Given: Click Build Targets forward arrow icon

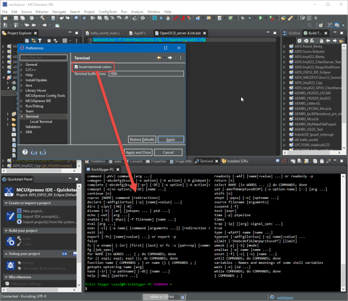Looking at the screenshot, I should 334,41.
